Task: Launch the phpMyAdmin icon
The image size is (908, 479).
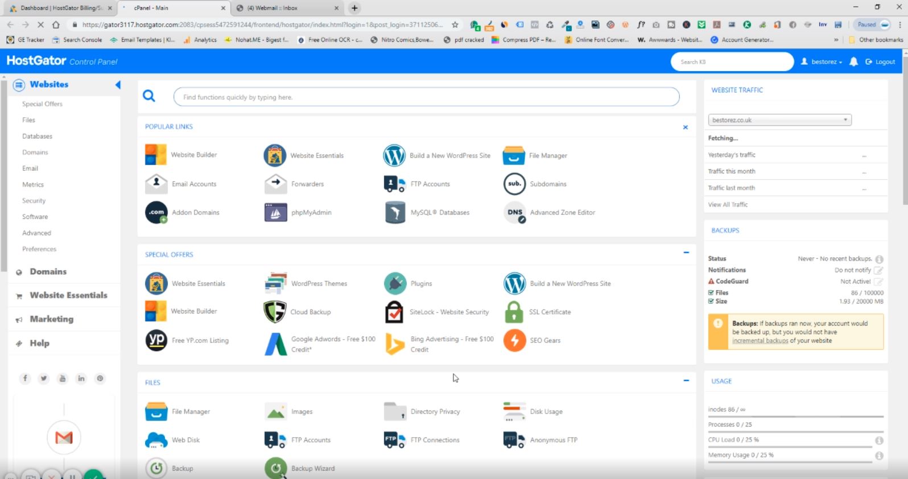Action: coord(275,212)
